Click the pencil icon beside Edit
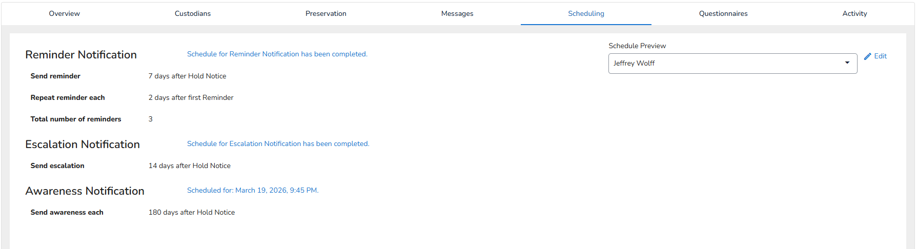This screenshot has width=917, height=249. (x=867, y=56)
